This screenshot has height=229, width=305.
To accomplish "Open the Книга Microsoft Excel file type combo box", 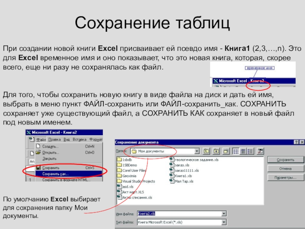I will [x=182, y=222].
